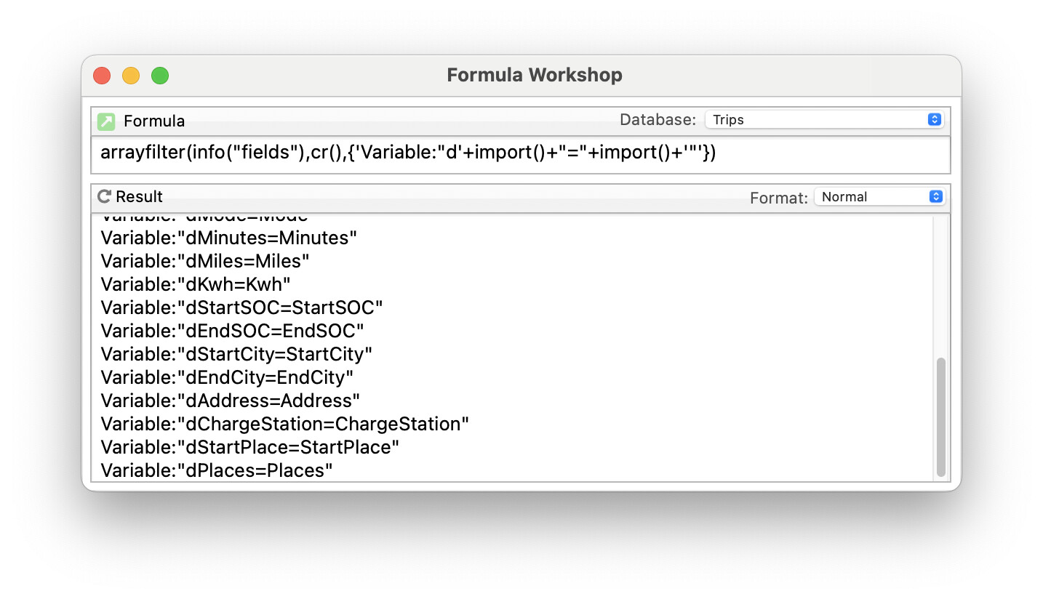
Task: Click the green Formula arrow icon
Action: [106, 121]
